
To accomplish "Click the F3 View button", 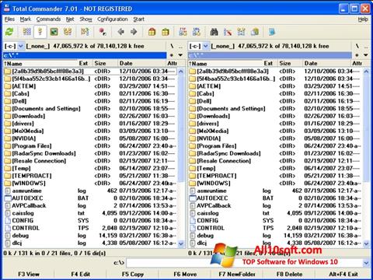I will coord(29,275).
